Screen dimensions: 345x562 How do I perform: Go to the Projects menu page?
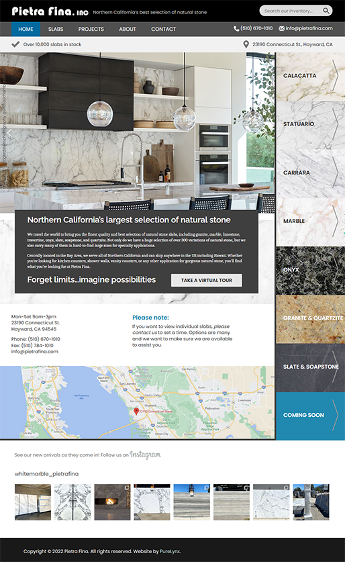coord(91,29)
